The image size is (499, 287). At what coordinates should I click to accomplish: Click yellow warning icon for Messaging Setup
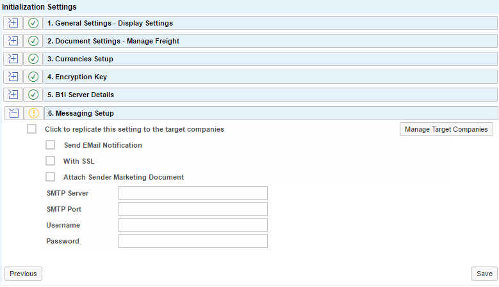pos(33,113)
